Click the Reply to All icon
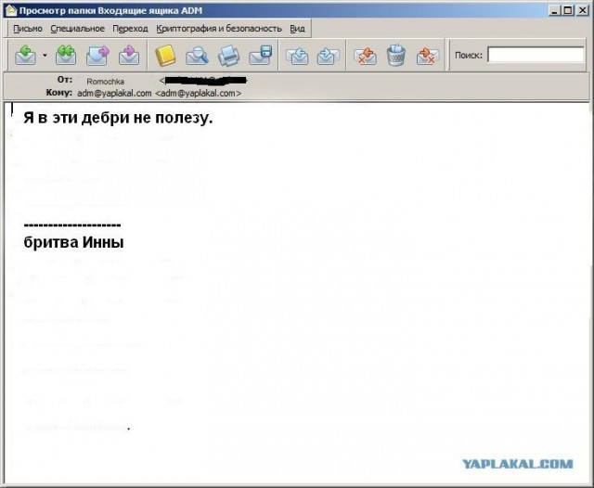 click(x=66, y=56)
